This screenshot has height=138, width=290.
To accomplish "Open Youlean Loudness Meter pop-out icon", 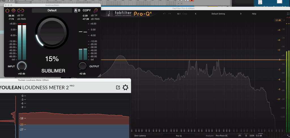I will point(118,87).
